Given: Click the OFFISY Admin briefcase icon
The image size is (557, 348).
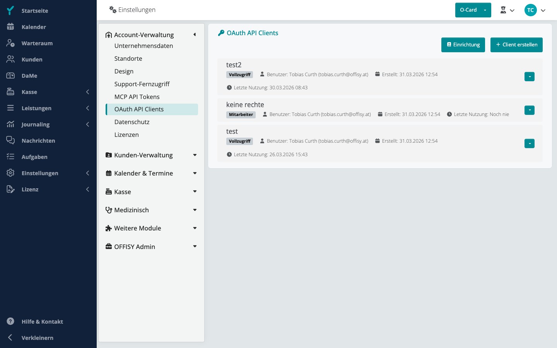Looking at the screenshot, I should pyautogui.click(x=109, y=246).
